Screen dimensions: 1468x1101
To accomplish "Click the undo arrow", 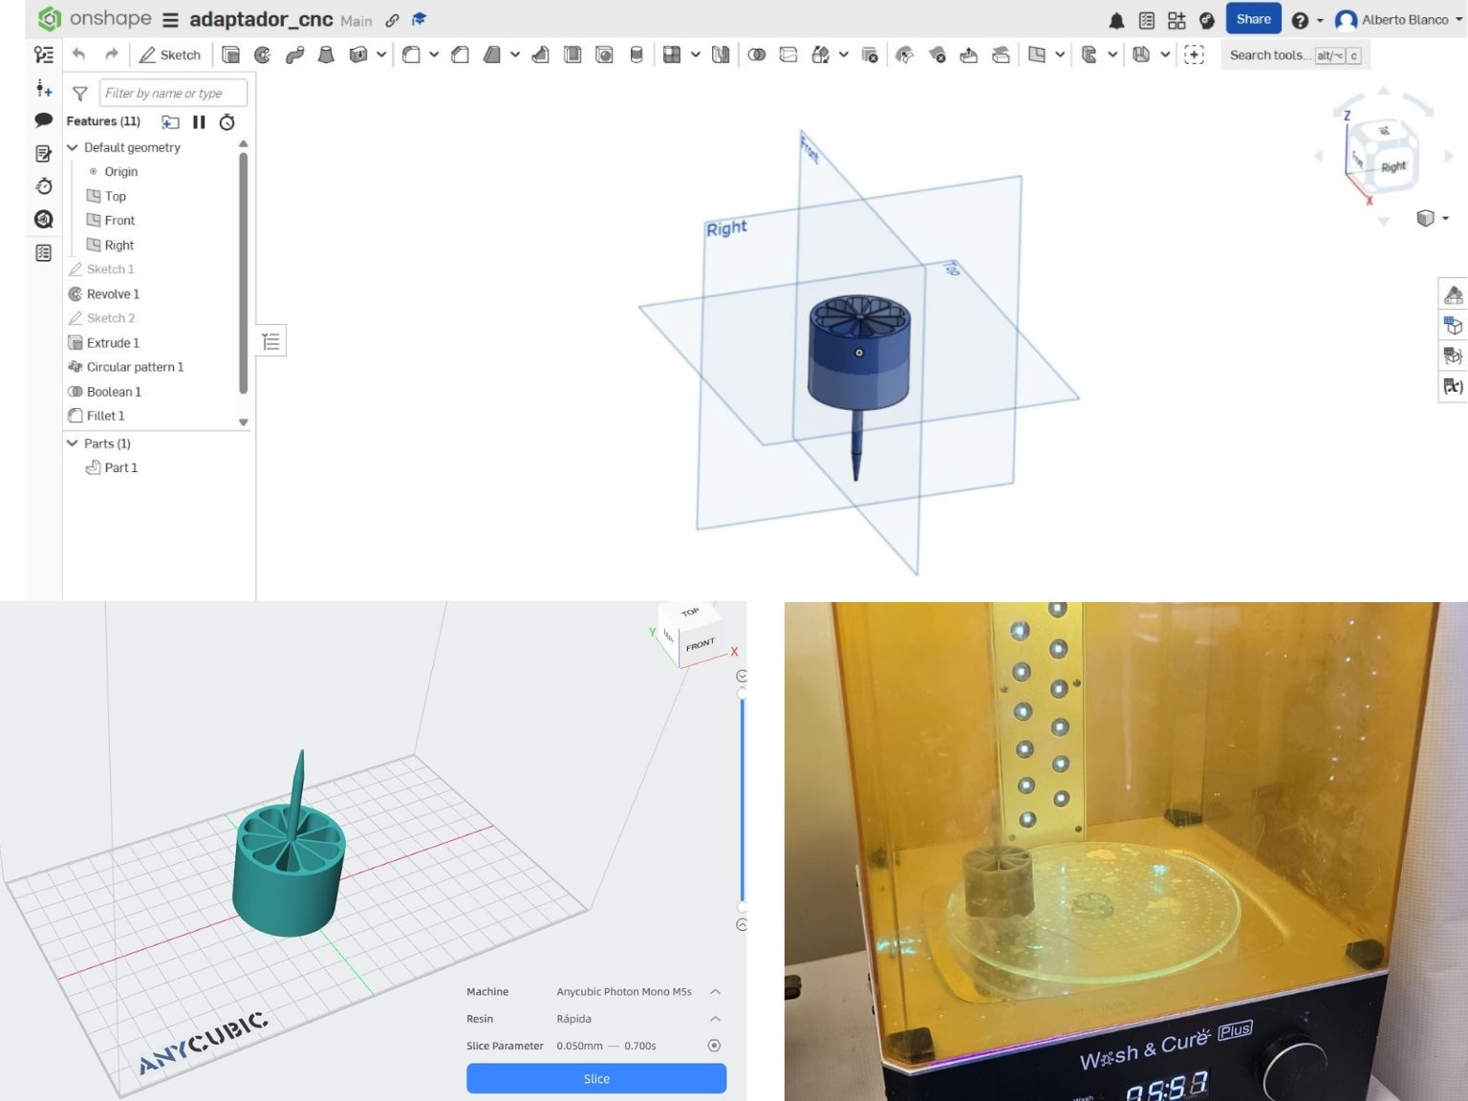I will coord(79,55).
